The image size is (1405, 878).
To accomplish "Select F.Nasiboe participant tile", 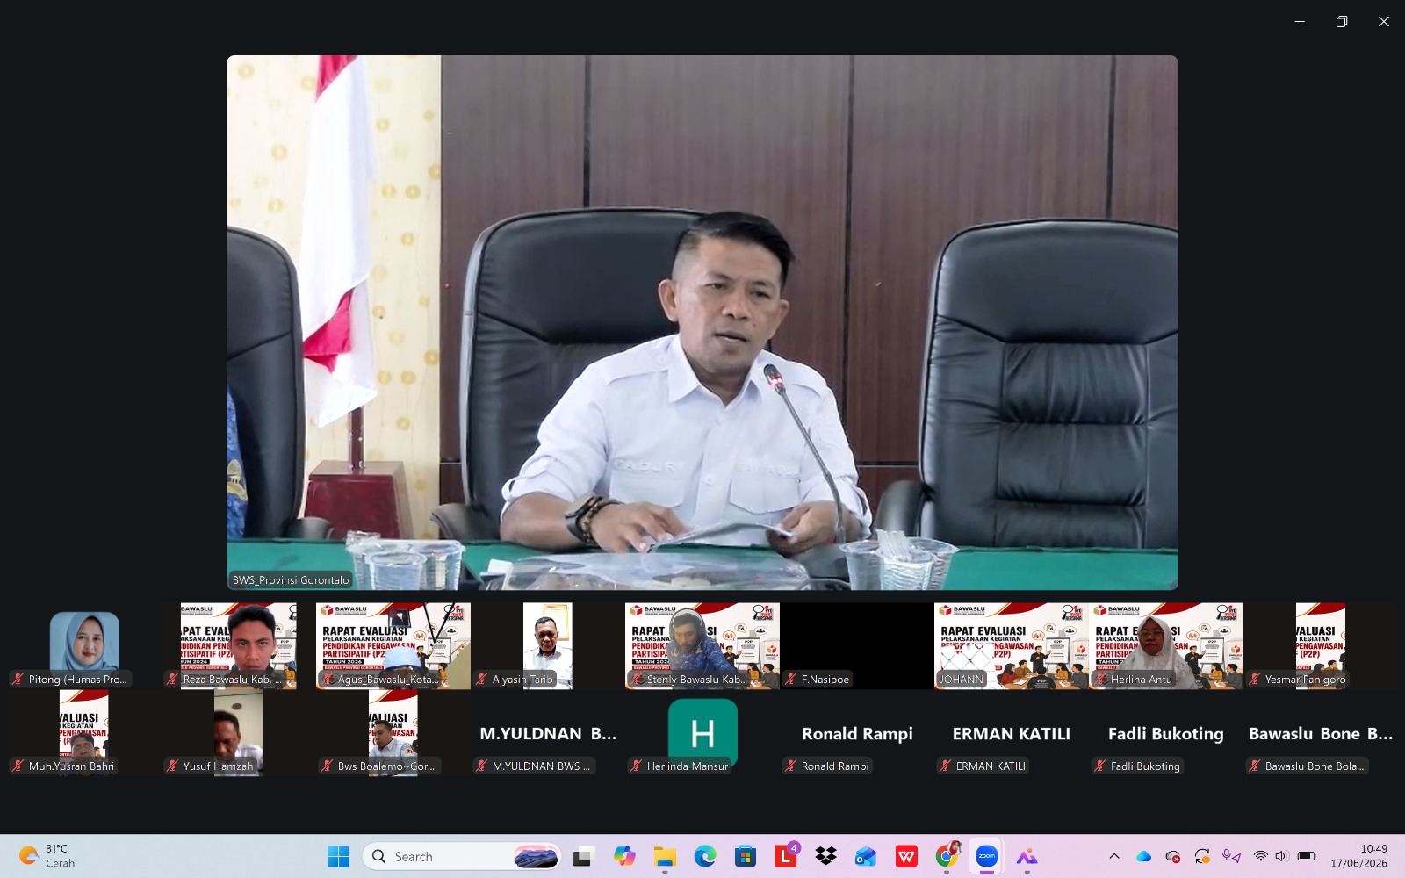I will coord(857,645).
